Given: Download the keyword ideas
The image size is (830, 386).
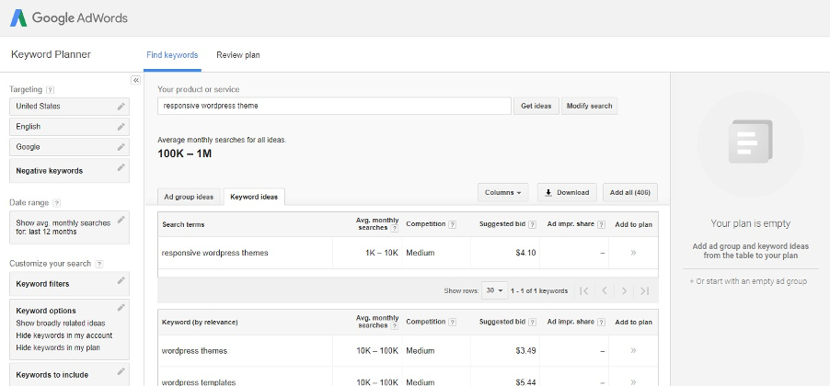Looking at the screenshot, I should tap(567, 192).
